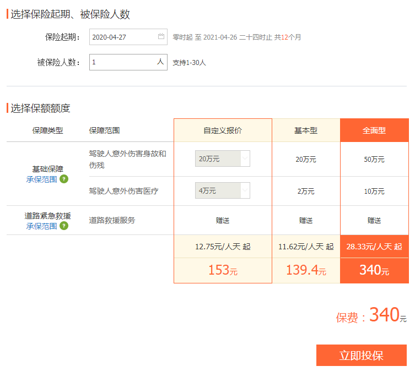Choose the 340元 price in the 全面型 column

[x=374, y=270]
